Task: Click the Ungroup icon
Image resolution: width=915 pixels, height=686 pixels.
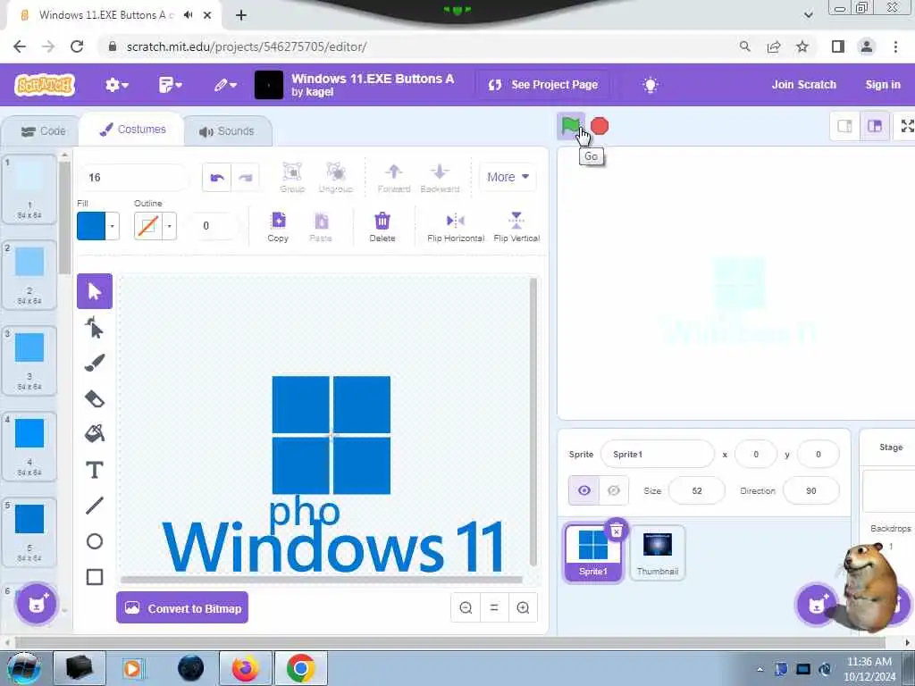Action: pyautogui.click(x=336, y=178)
